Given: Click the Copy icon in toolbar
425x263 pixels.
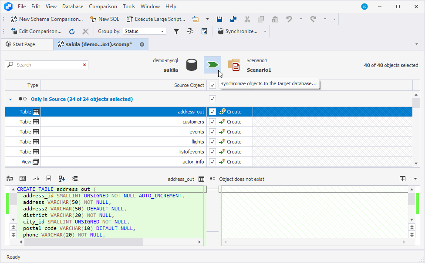Looking at the screenshot, I should [261, 19].
